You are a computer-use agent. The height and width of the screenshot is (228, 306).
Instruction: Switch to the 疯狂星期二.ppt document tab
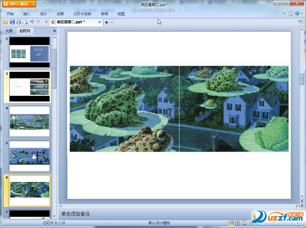[x=74, y=22]
